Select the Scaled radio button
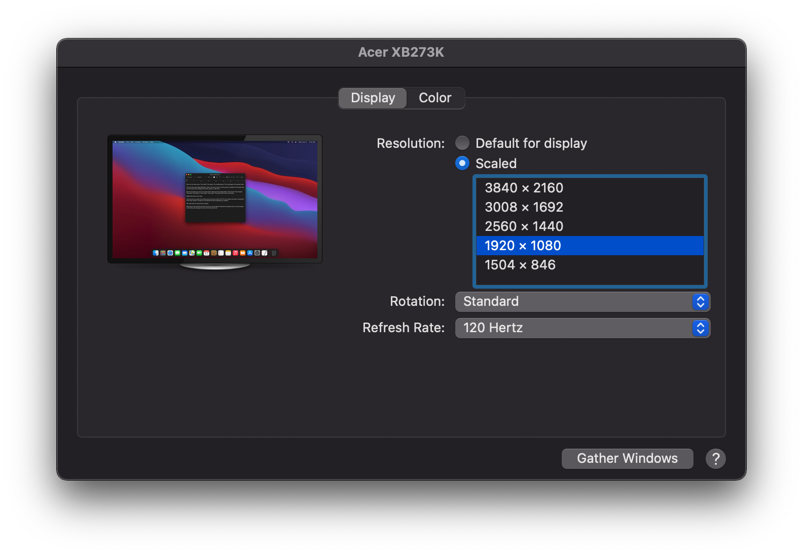 coord(462,164)
